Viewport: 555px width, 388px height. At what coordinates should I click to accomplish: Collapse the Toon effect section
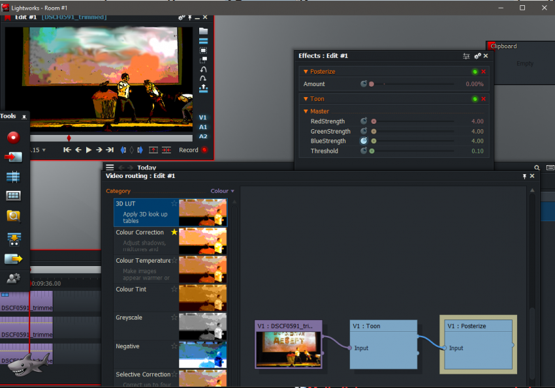point(306,99)
